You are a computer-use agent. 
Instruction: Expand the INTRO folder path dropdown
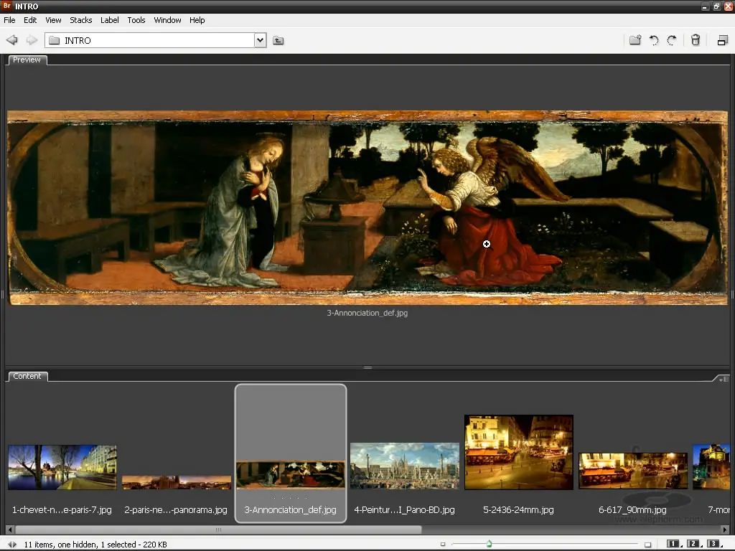[x=260, y=40]
